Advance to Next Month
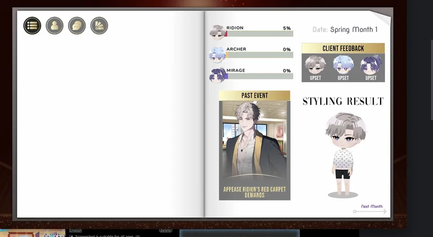This screenshot has width=433, height=237. pyautogui.click(x=372, y=206)
